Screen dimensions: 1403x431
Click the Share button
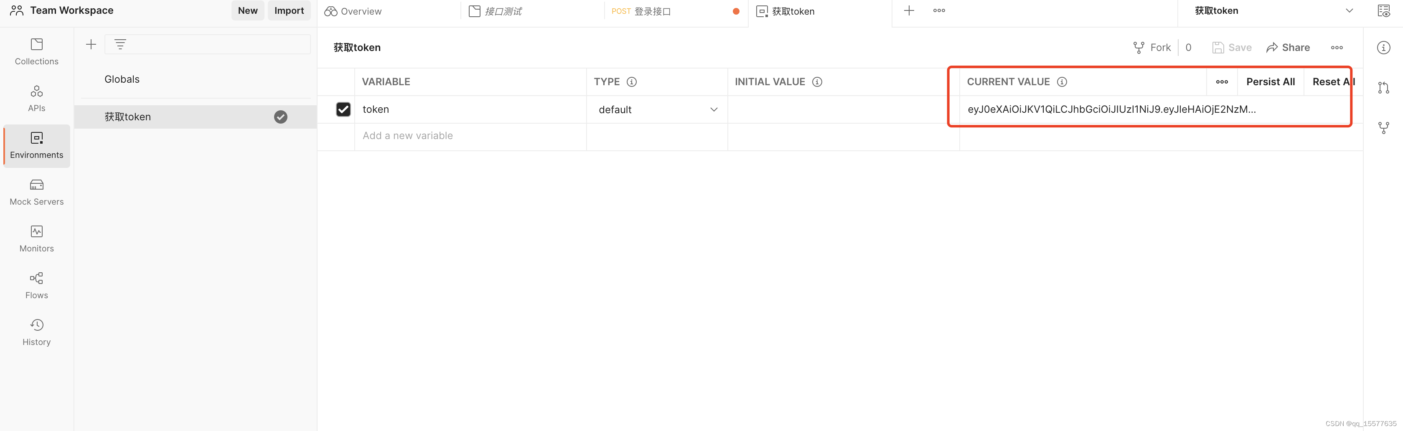[1288, 48]
